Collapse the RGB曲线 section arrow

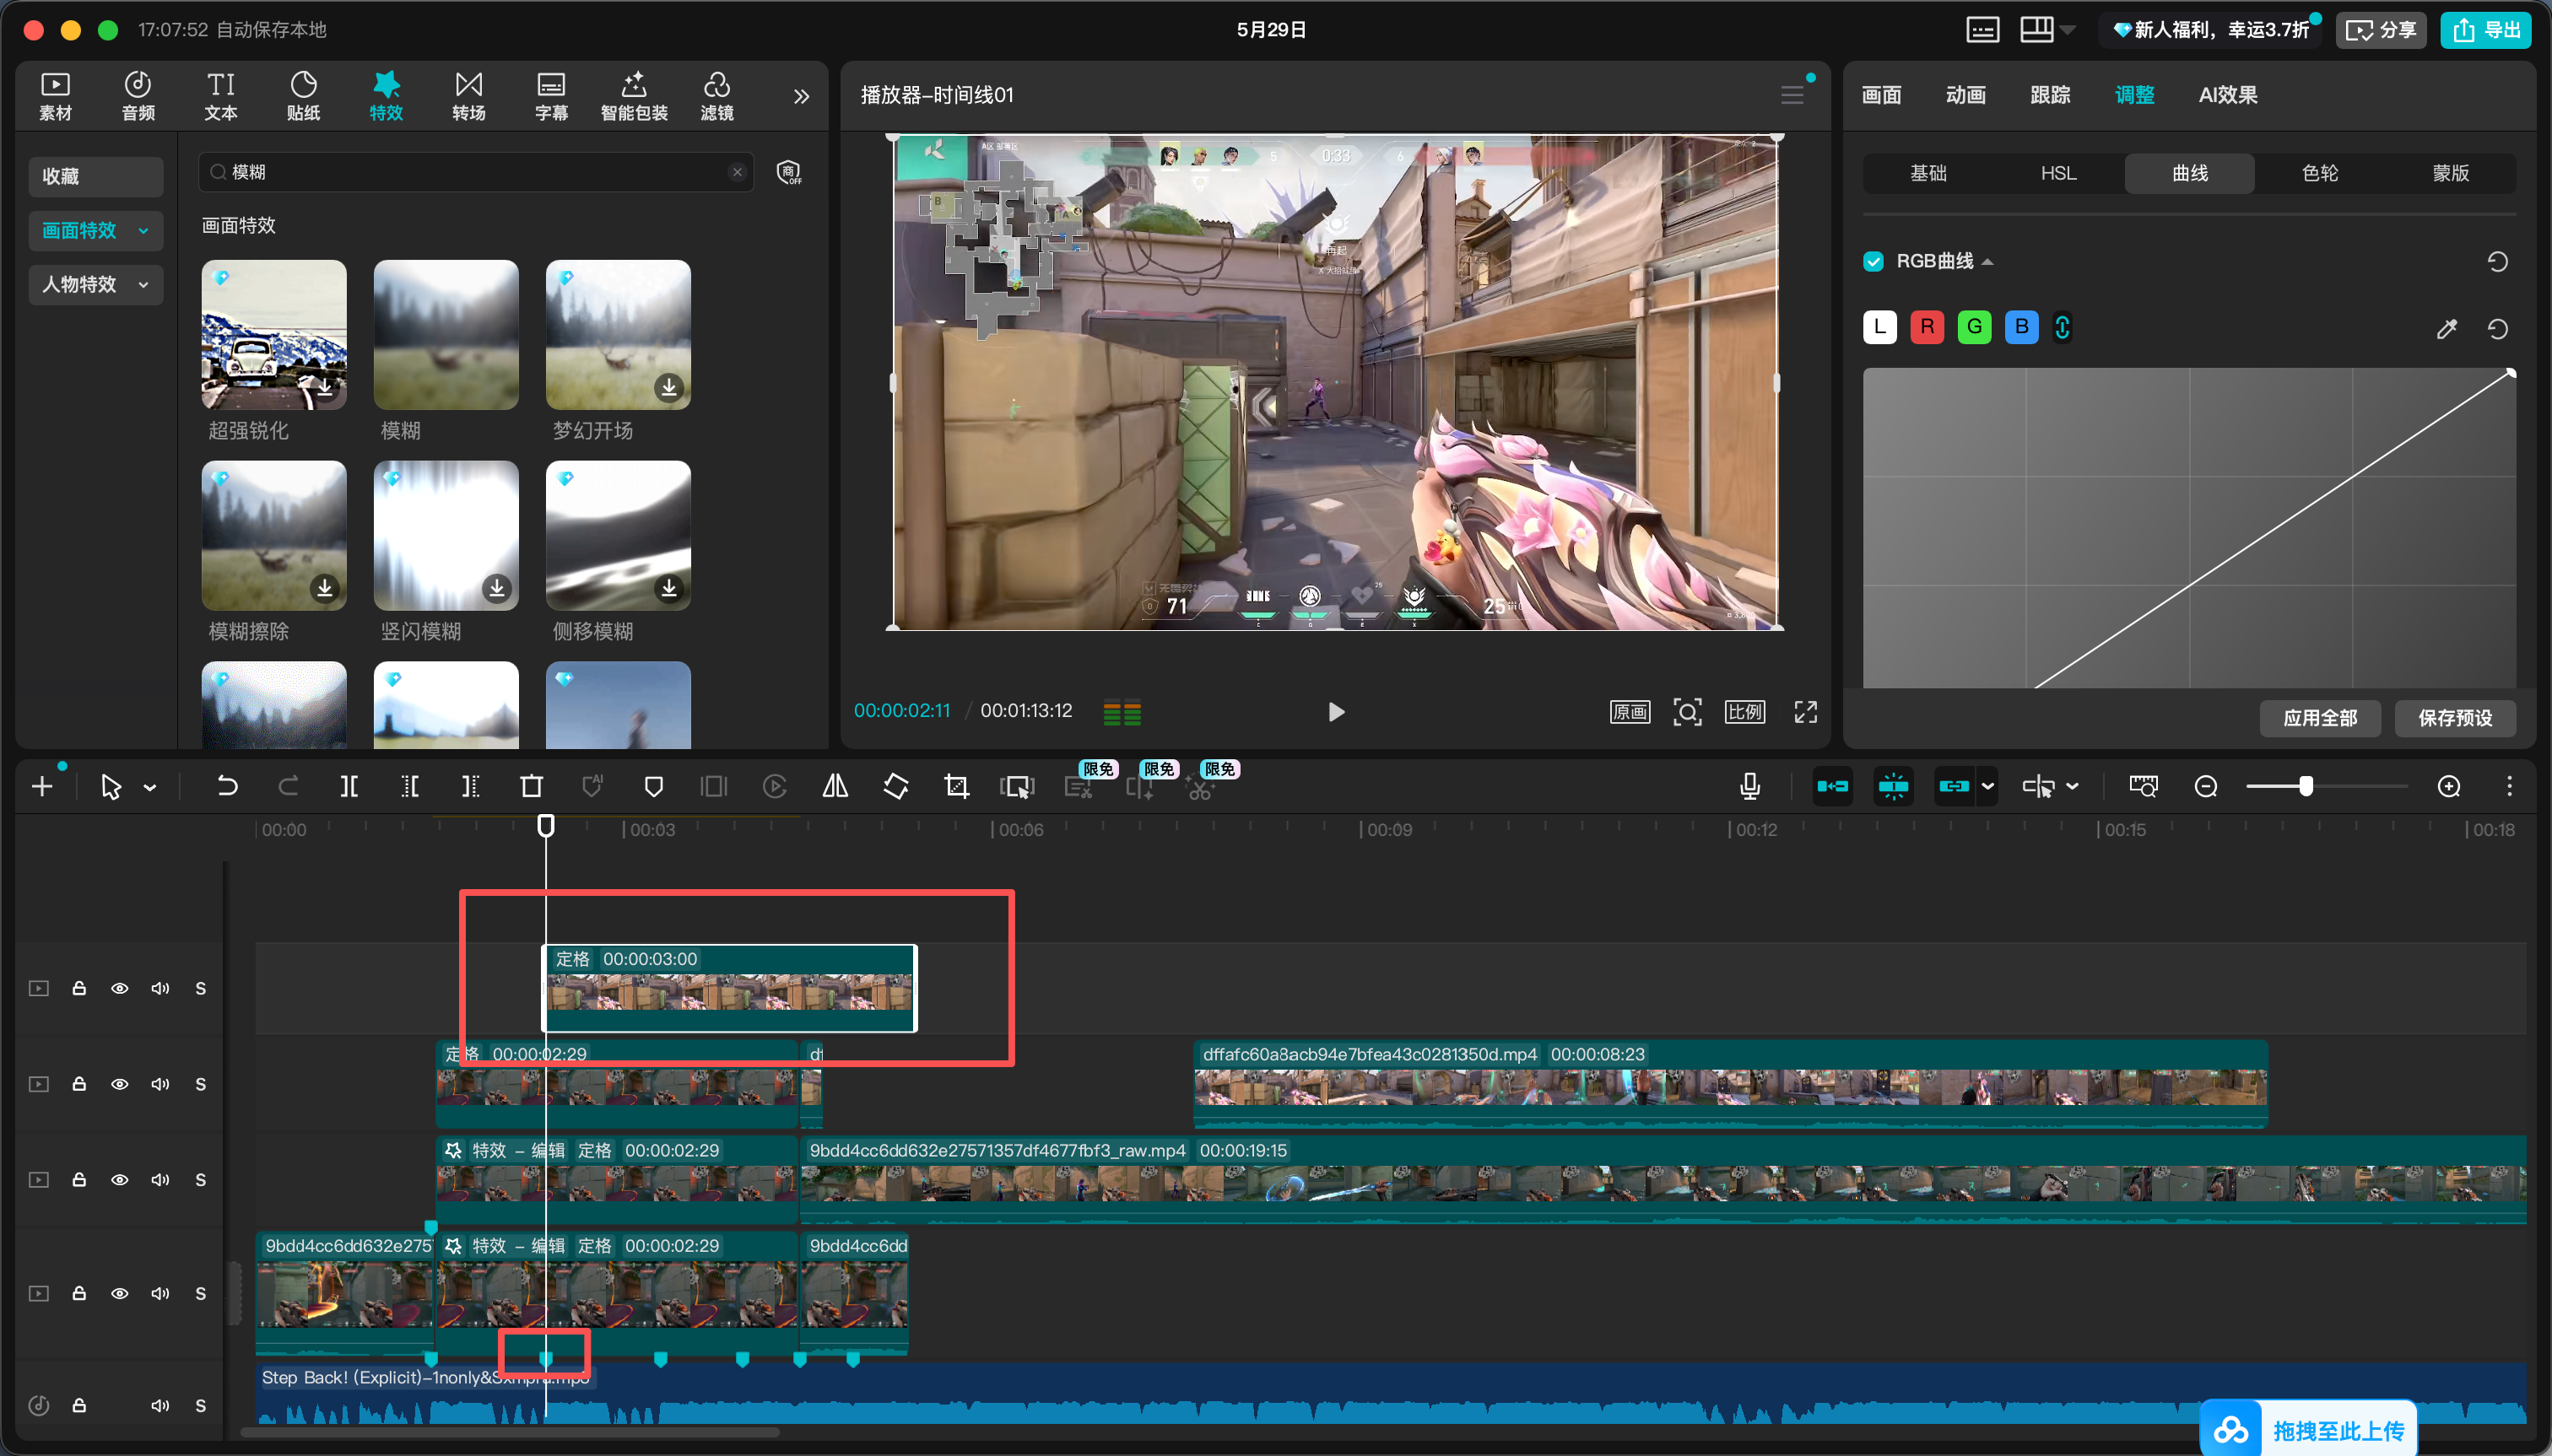(x=1987, y=262)
